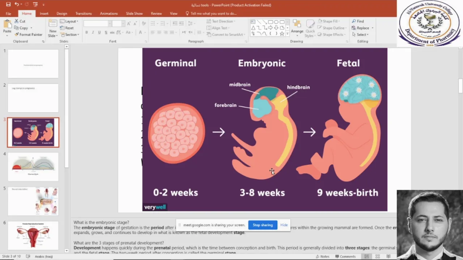Increase font size button
463x260 pixels.
pyautogui.click(x=128, y=23)
